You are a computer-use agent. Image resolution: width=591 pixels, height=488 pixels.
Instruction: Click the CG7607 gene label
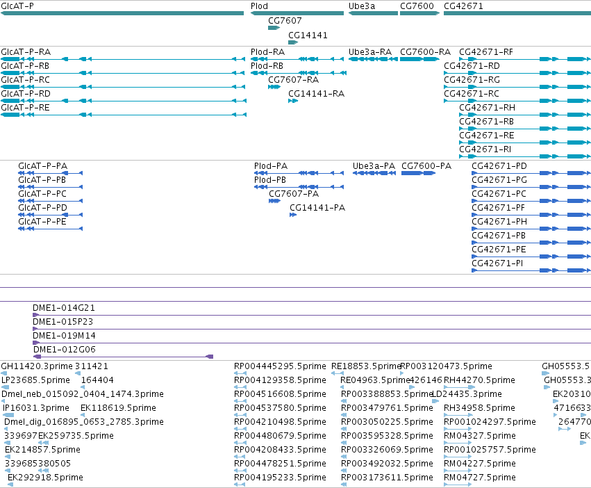pos(285,21)
